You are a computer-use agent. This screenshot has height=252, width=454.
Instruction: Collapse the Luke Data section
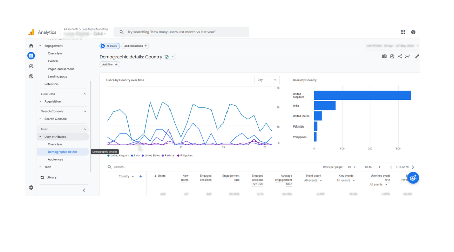pos(85,94)
